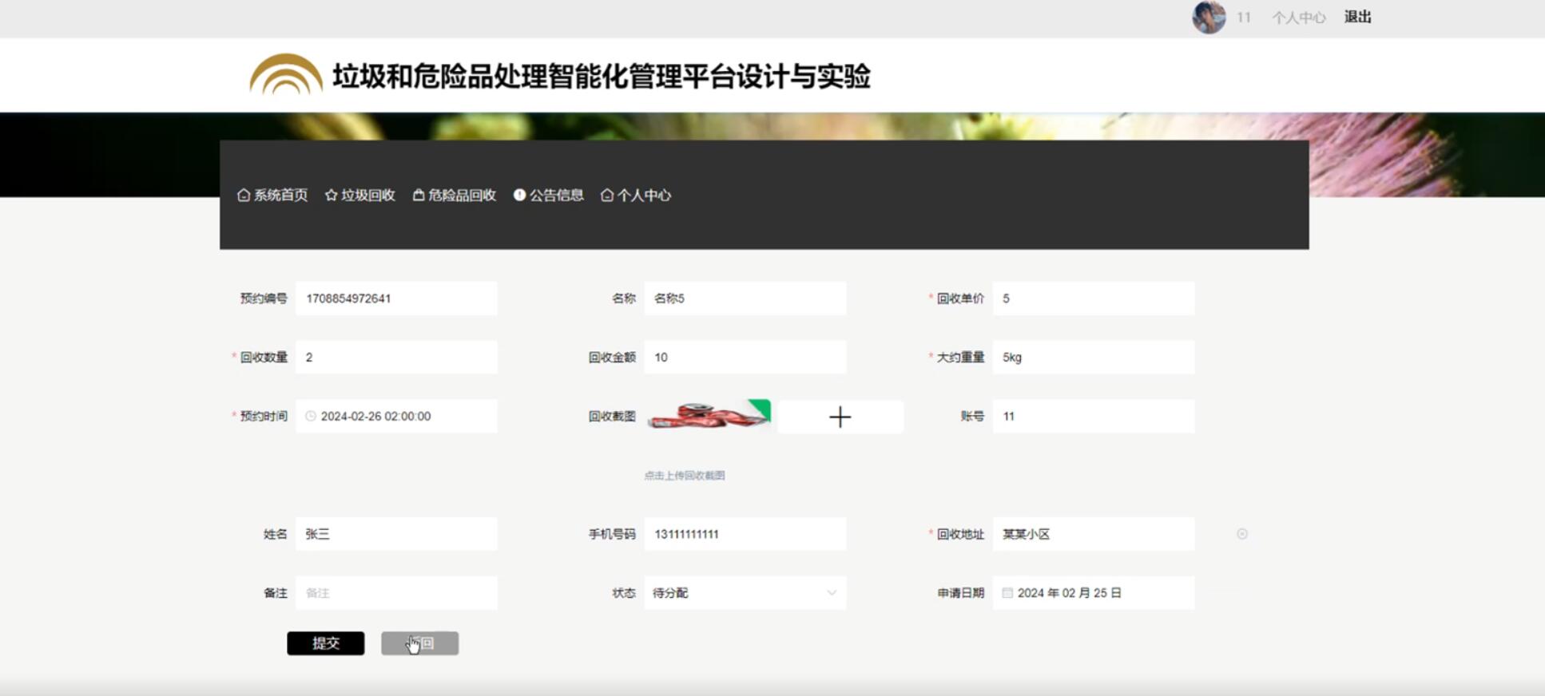1545x696 pixels.
Task: Focus the 名称 input with 名称5
Action: pos(745,299)
